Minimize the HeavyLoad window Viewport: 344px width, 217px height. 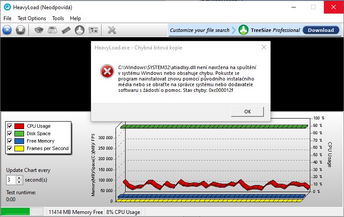pyautogui.click(x=294, y=7)
